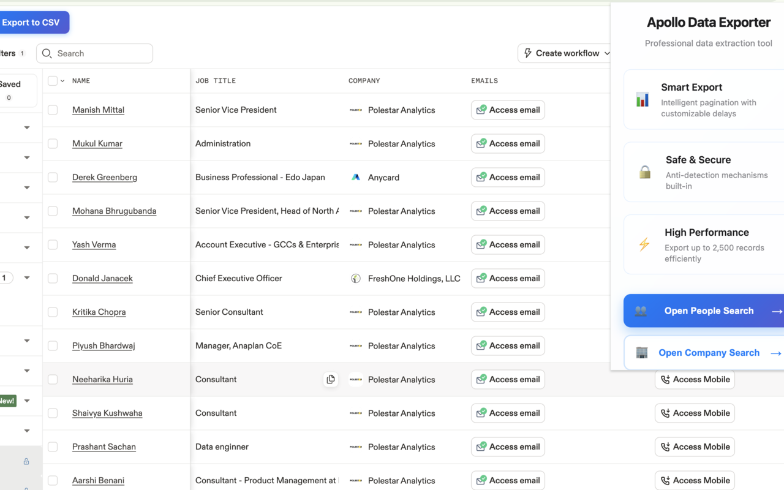The width and height of the screenshot is (784, 490).
Task: Click the building icon on Open Company Search
Action: (x=642, y=353)
